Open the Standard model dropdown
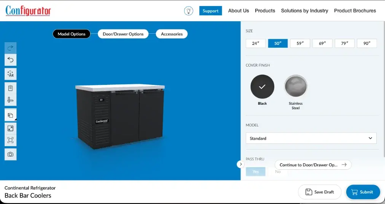The width and height of the screenshot is (385, 204). (x=311, y=139)
